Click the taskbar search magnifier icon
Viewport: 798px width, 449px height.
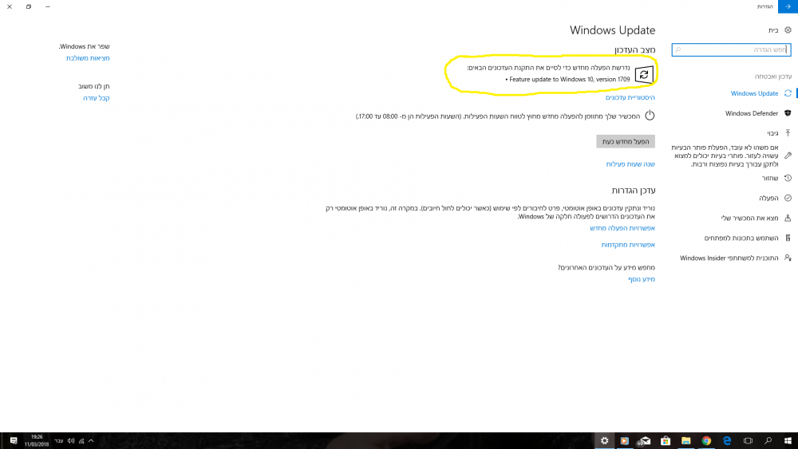pos(768,441)
